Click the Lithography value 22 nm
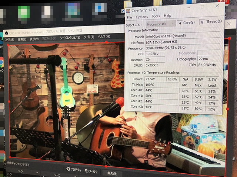 pos(208,59)
